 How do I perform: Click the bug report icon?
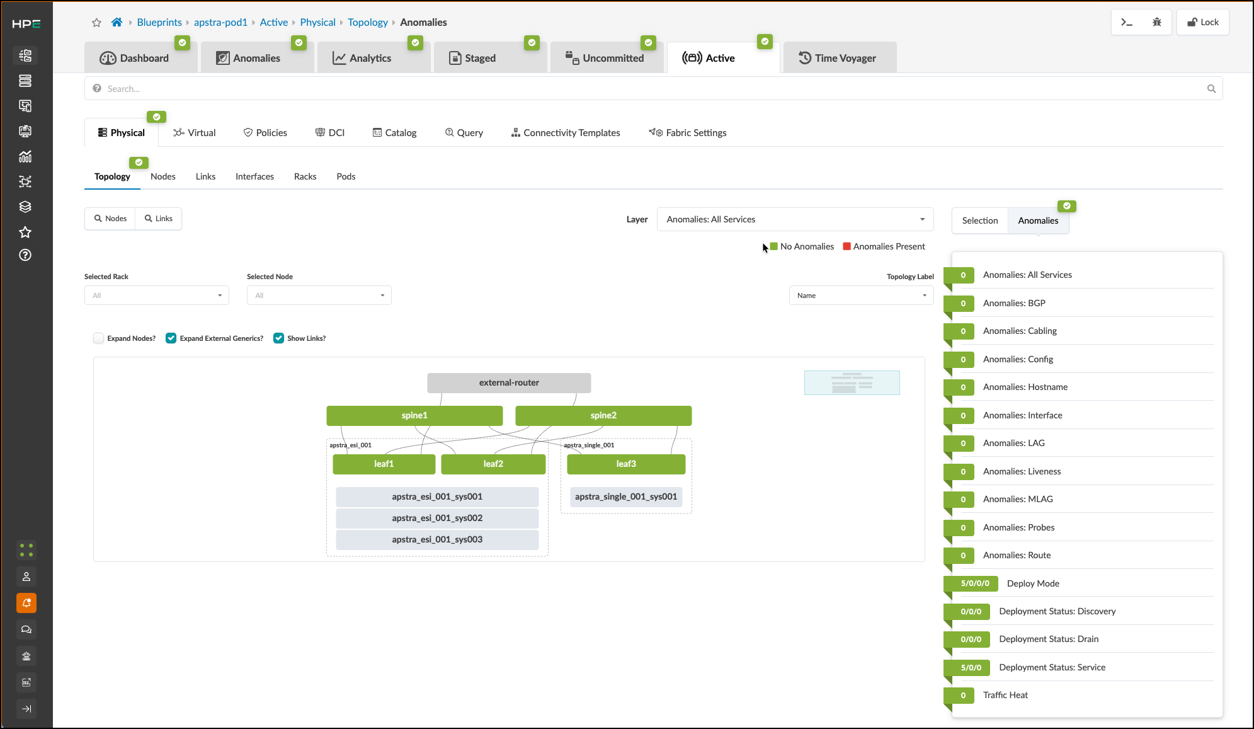pos(1157,22)
